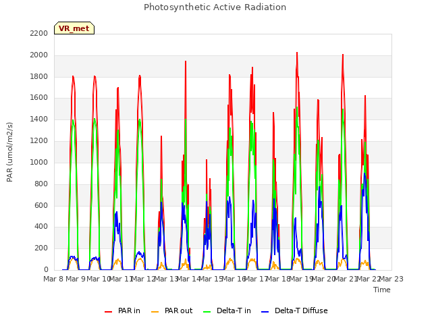Click the red PAR in spike near 1950 on Mar 13
This screenshot has height=324, width=432.
coord(186,61)
